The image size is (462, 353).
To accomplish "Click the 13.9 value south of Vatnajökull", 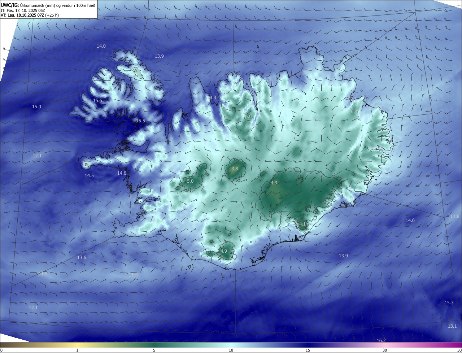I will [x=343, y=256].
